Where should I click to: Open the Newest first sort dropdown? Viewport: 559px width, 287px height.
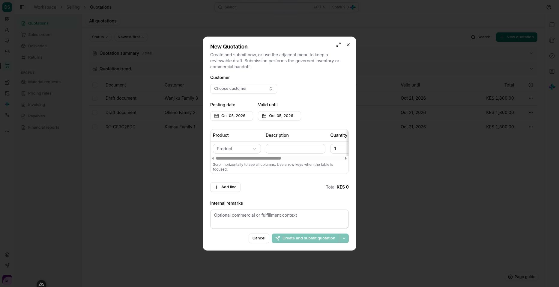[x=131, y=37]
